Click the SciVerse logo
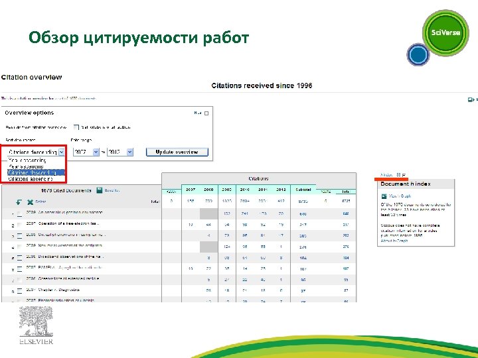 point(445,32)
